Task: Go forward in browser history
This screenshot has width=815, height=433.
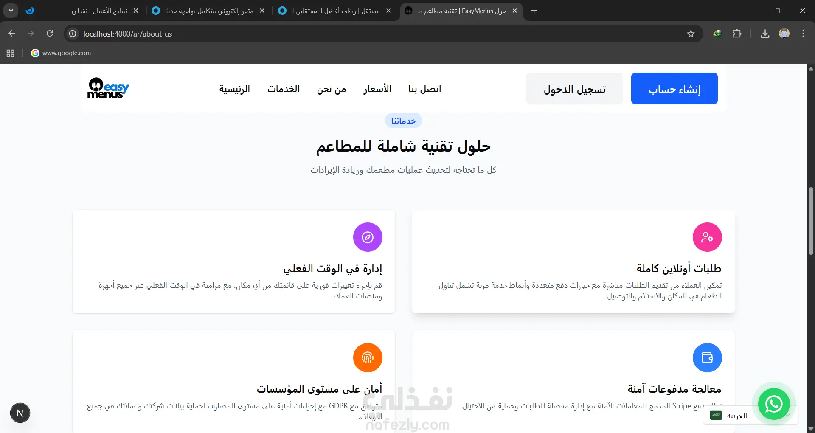Action: [x=31, y=34]
